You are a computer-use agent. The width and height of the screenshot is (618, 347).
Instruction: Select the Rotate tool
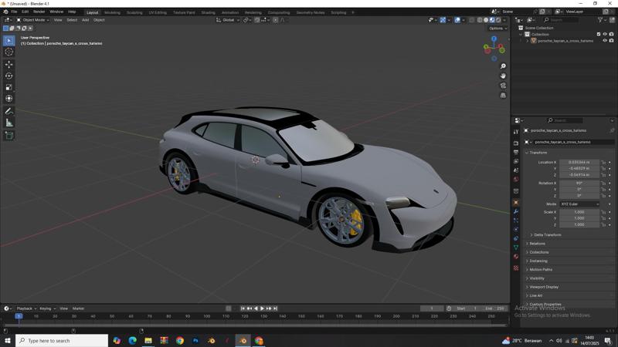(9, 76)
